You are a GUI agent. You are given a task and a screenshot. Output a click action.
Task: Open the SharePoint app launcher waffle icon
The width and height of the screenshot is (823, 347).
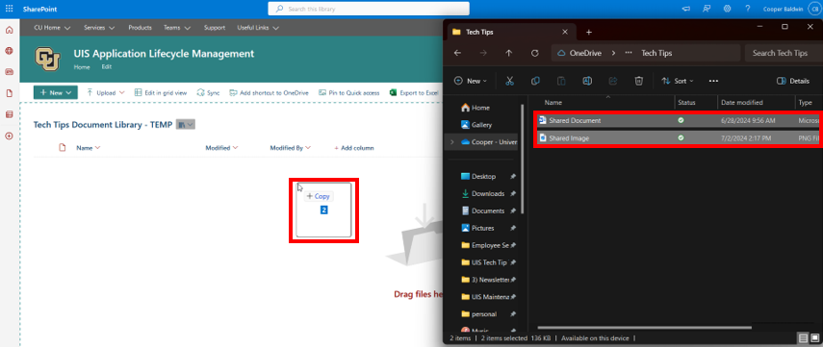point(9,9)
